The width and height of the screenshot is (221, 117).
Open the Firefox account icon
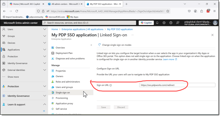[x=196, y=11]
